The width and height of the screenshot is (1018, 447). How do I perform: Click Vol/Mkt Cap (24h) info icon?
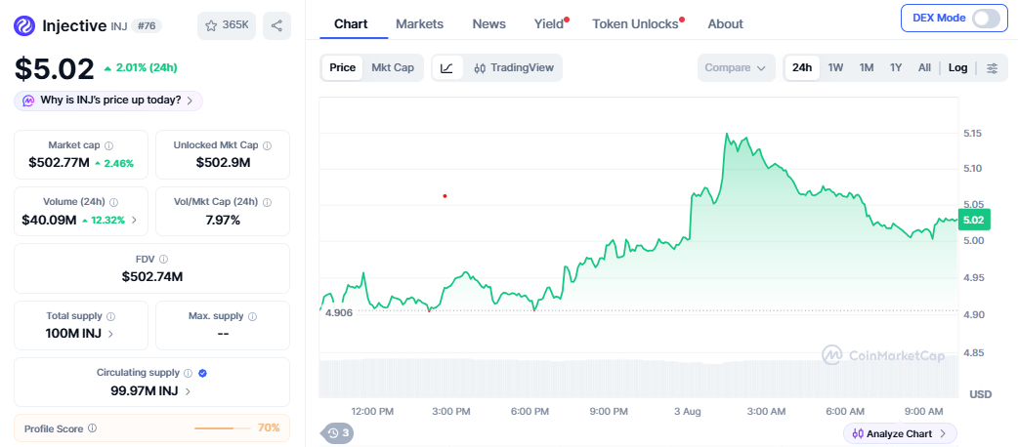tap(267, 202)
